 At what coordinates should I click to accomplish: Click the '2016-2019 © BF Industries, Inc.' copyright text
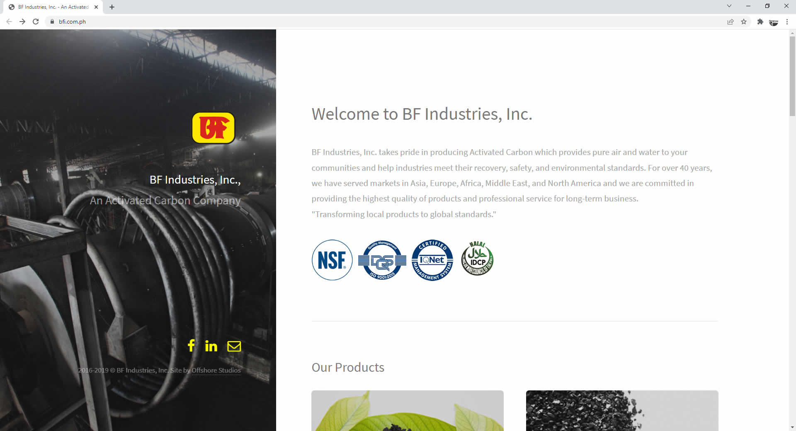coord(123,370)
